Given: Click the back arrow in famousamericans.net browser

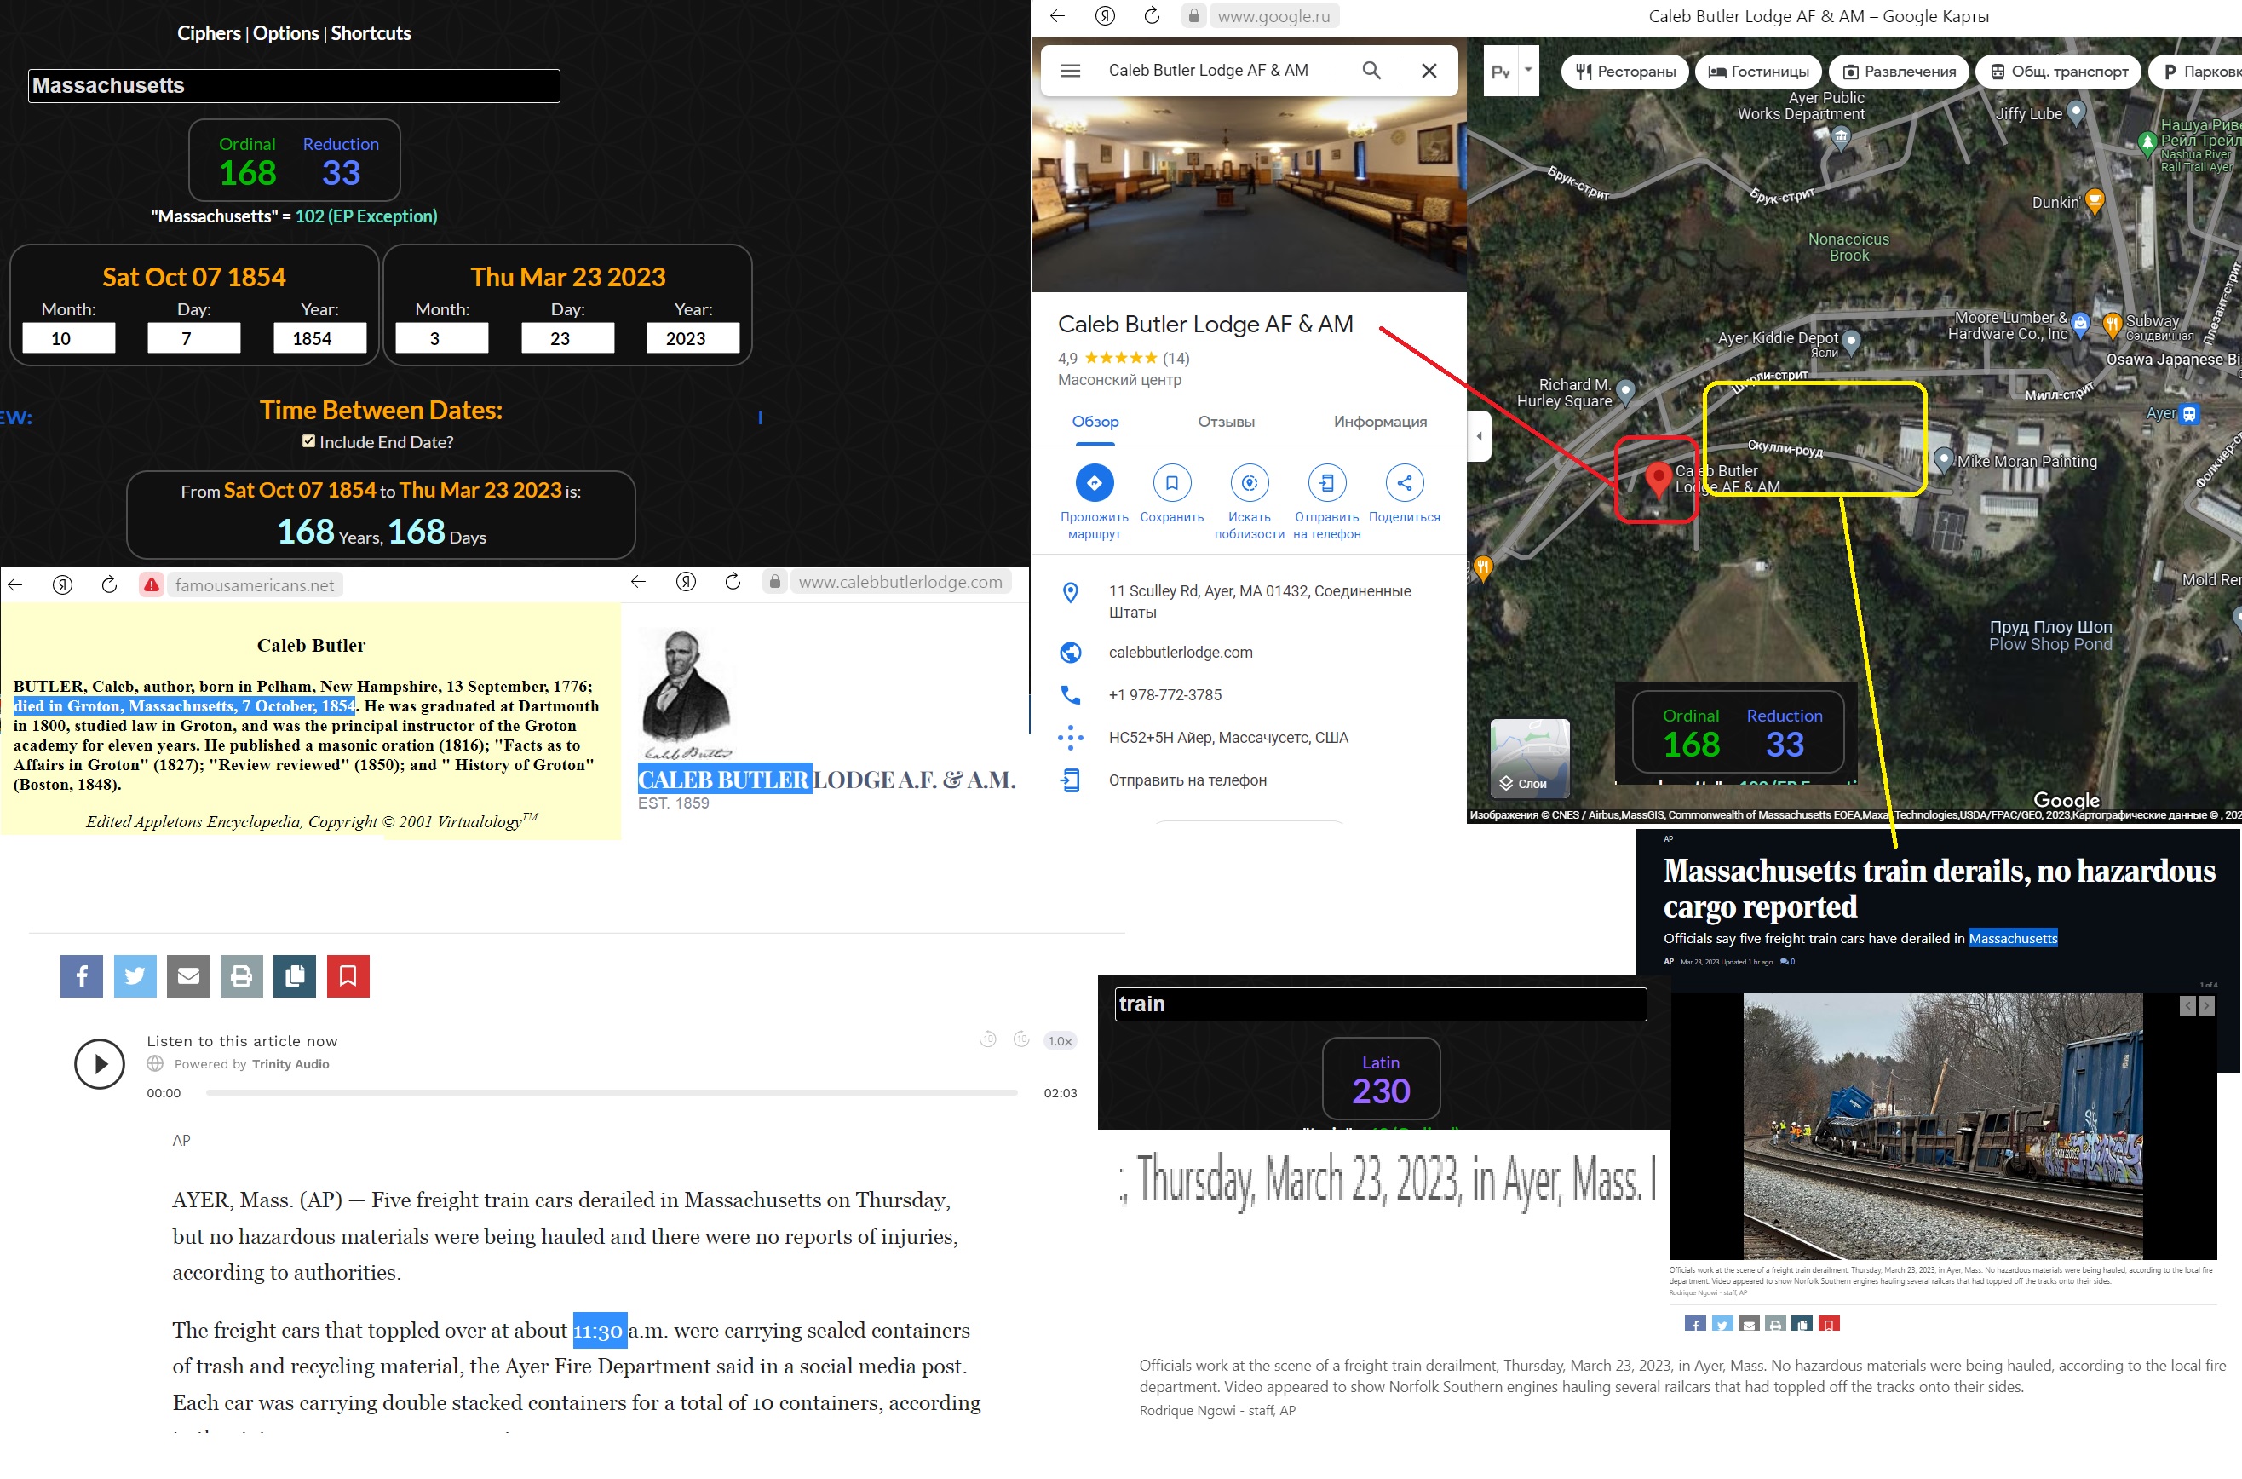Looking at the screenshot, I should pyautogui.click(x=15, y=584).
